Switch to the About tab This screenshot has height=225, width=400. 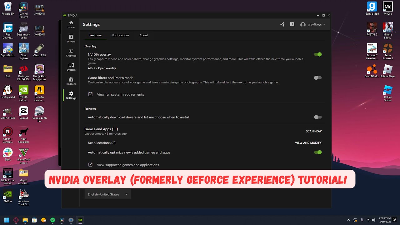[143, 35]
